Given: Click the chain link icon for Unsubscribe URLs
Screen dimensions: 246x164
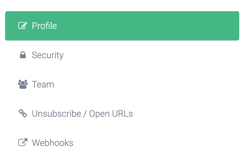Looking at the screenshot, I should click(x=23, y=113).
